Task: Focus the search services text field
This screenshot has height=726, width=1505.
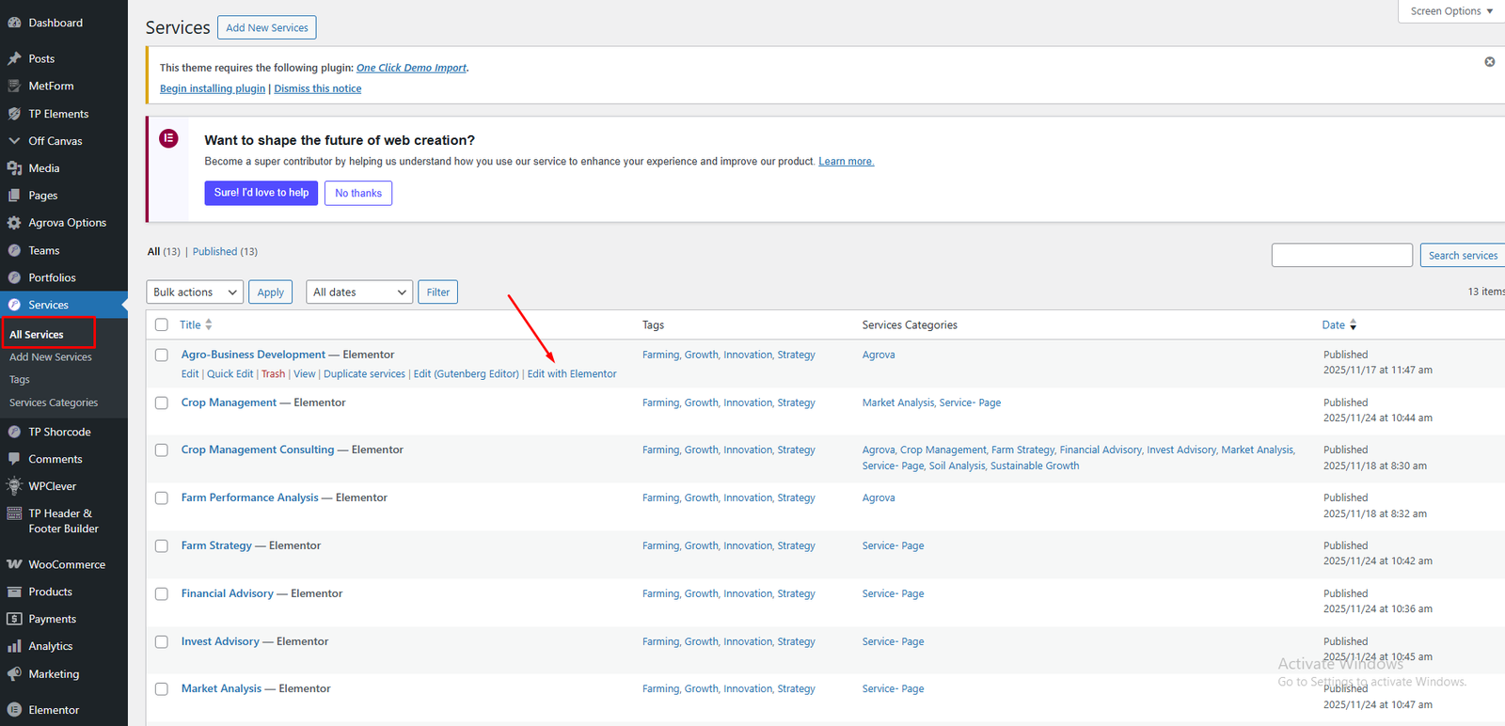Action: pyautogui.click(x=1341, y=256)
